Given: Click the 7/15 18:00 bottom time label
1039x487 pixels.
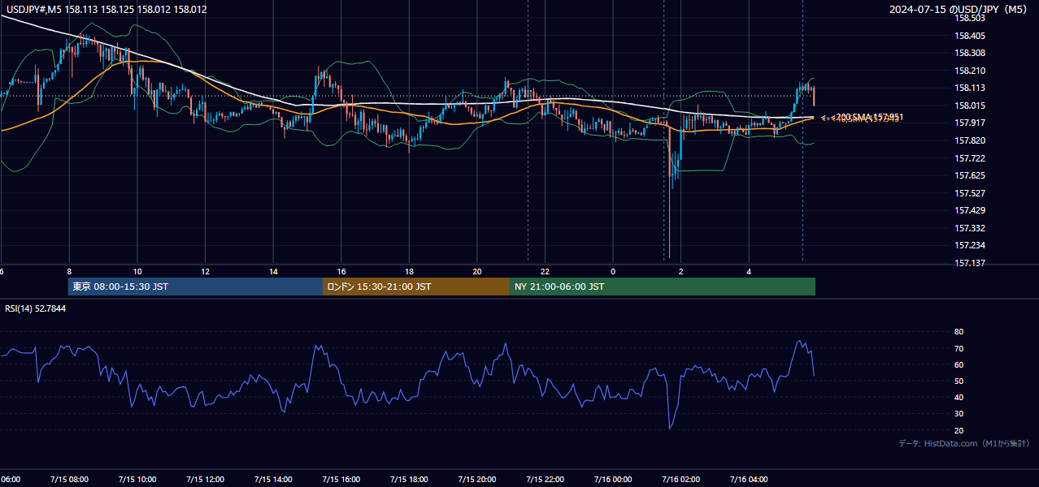Looking at the screenshot, I should [409, 480].
